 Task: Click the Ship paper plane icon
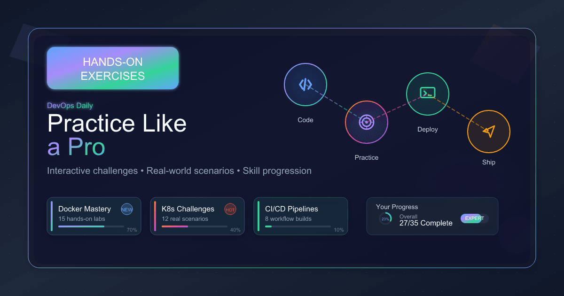pyautogui.click(x=488, y=132)
